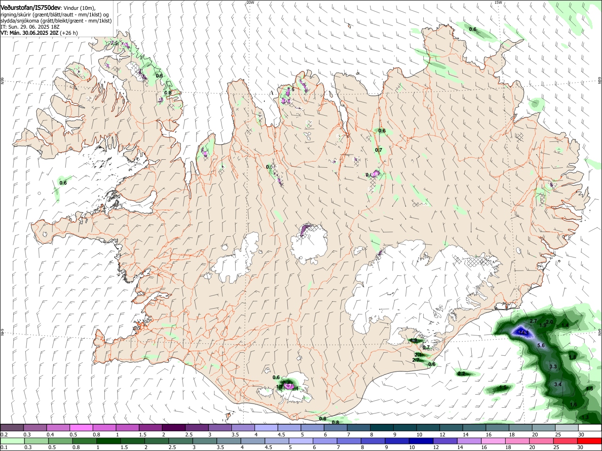Screen dimensions: 602x451
Task: Pick the light lavender swatch between 4 and 4.5, upper scale
Action: pos(266,428)
